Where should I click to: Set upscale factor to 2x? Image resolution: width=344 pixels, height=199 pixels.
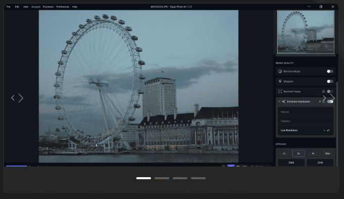pos(298,153)
